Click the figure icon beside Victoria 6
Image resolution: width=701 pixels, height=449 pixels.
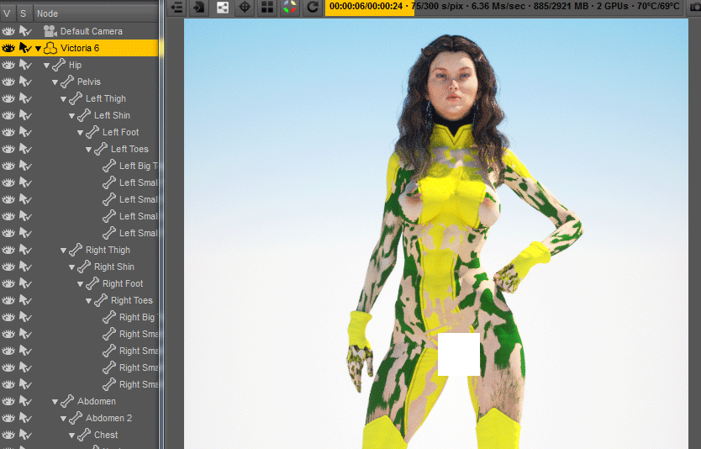click(50, 48)
